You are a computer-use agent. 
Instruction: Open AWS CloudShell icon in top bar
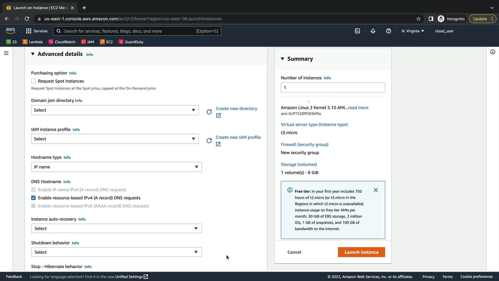point(357,31)
